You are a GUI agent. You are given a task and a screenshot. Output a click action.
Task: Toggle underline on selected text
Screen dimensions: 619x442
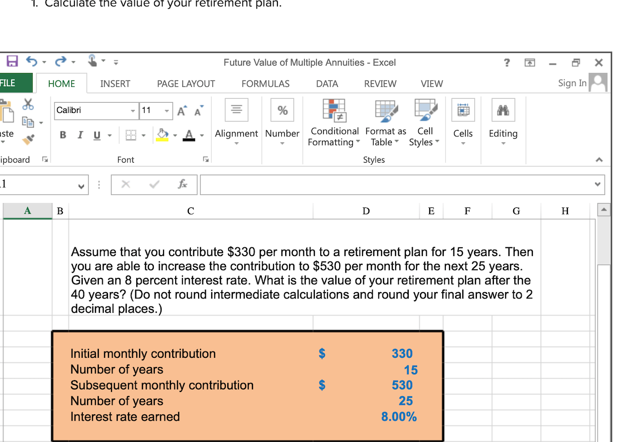tap(97, 135)
